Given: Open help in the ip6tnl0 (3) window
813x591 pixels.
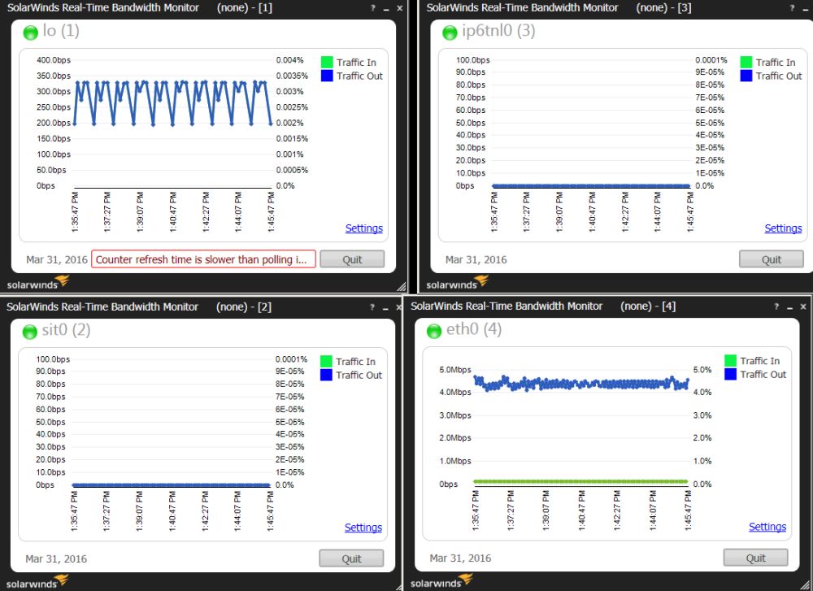Looking at the screenshot, I should coord(792,8).
